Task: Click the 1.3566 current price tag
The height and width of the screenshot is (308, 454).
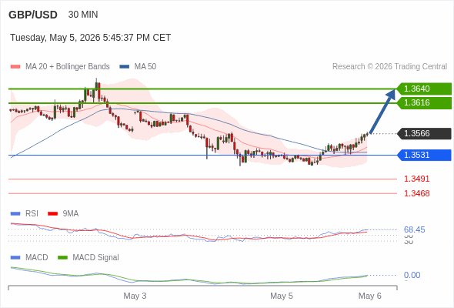Action: pyautogui.click(x=424, y=133)
